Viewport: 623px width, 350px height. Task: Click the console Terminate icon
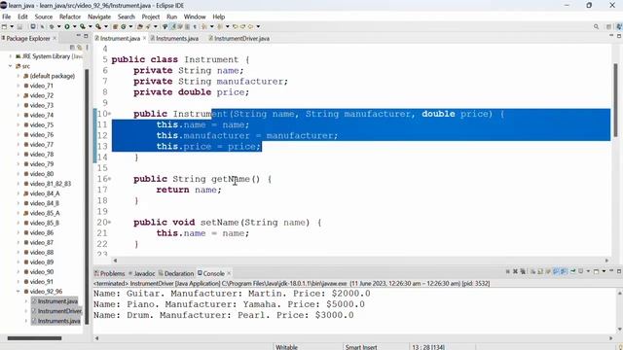pyautogui.click(x=508, y=271)
